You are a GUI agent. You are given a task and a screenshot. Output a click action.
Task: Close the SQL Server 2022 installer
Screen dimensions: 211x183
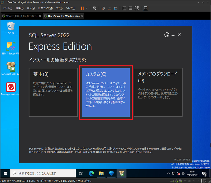pos(179,35)
